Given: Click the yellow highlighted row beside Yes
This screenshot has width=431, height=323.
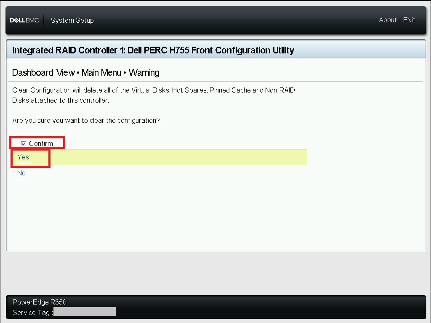Looking at the screenshot, I should (x=178, y=157).
